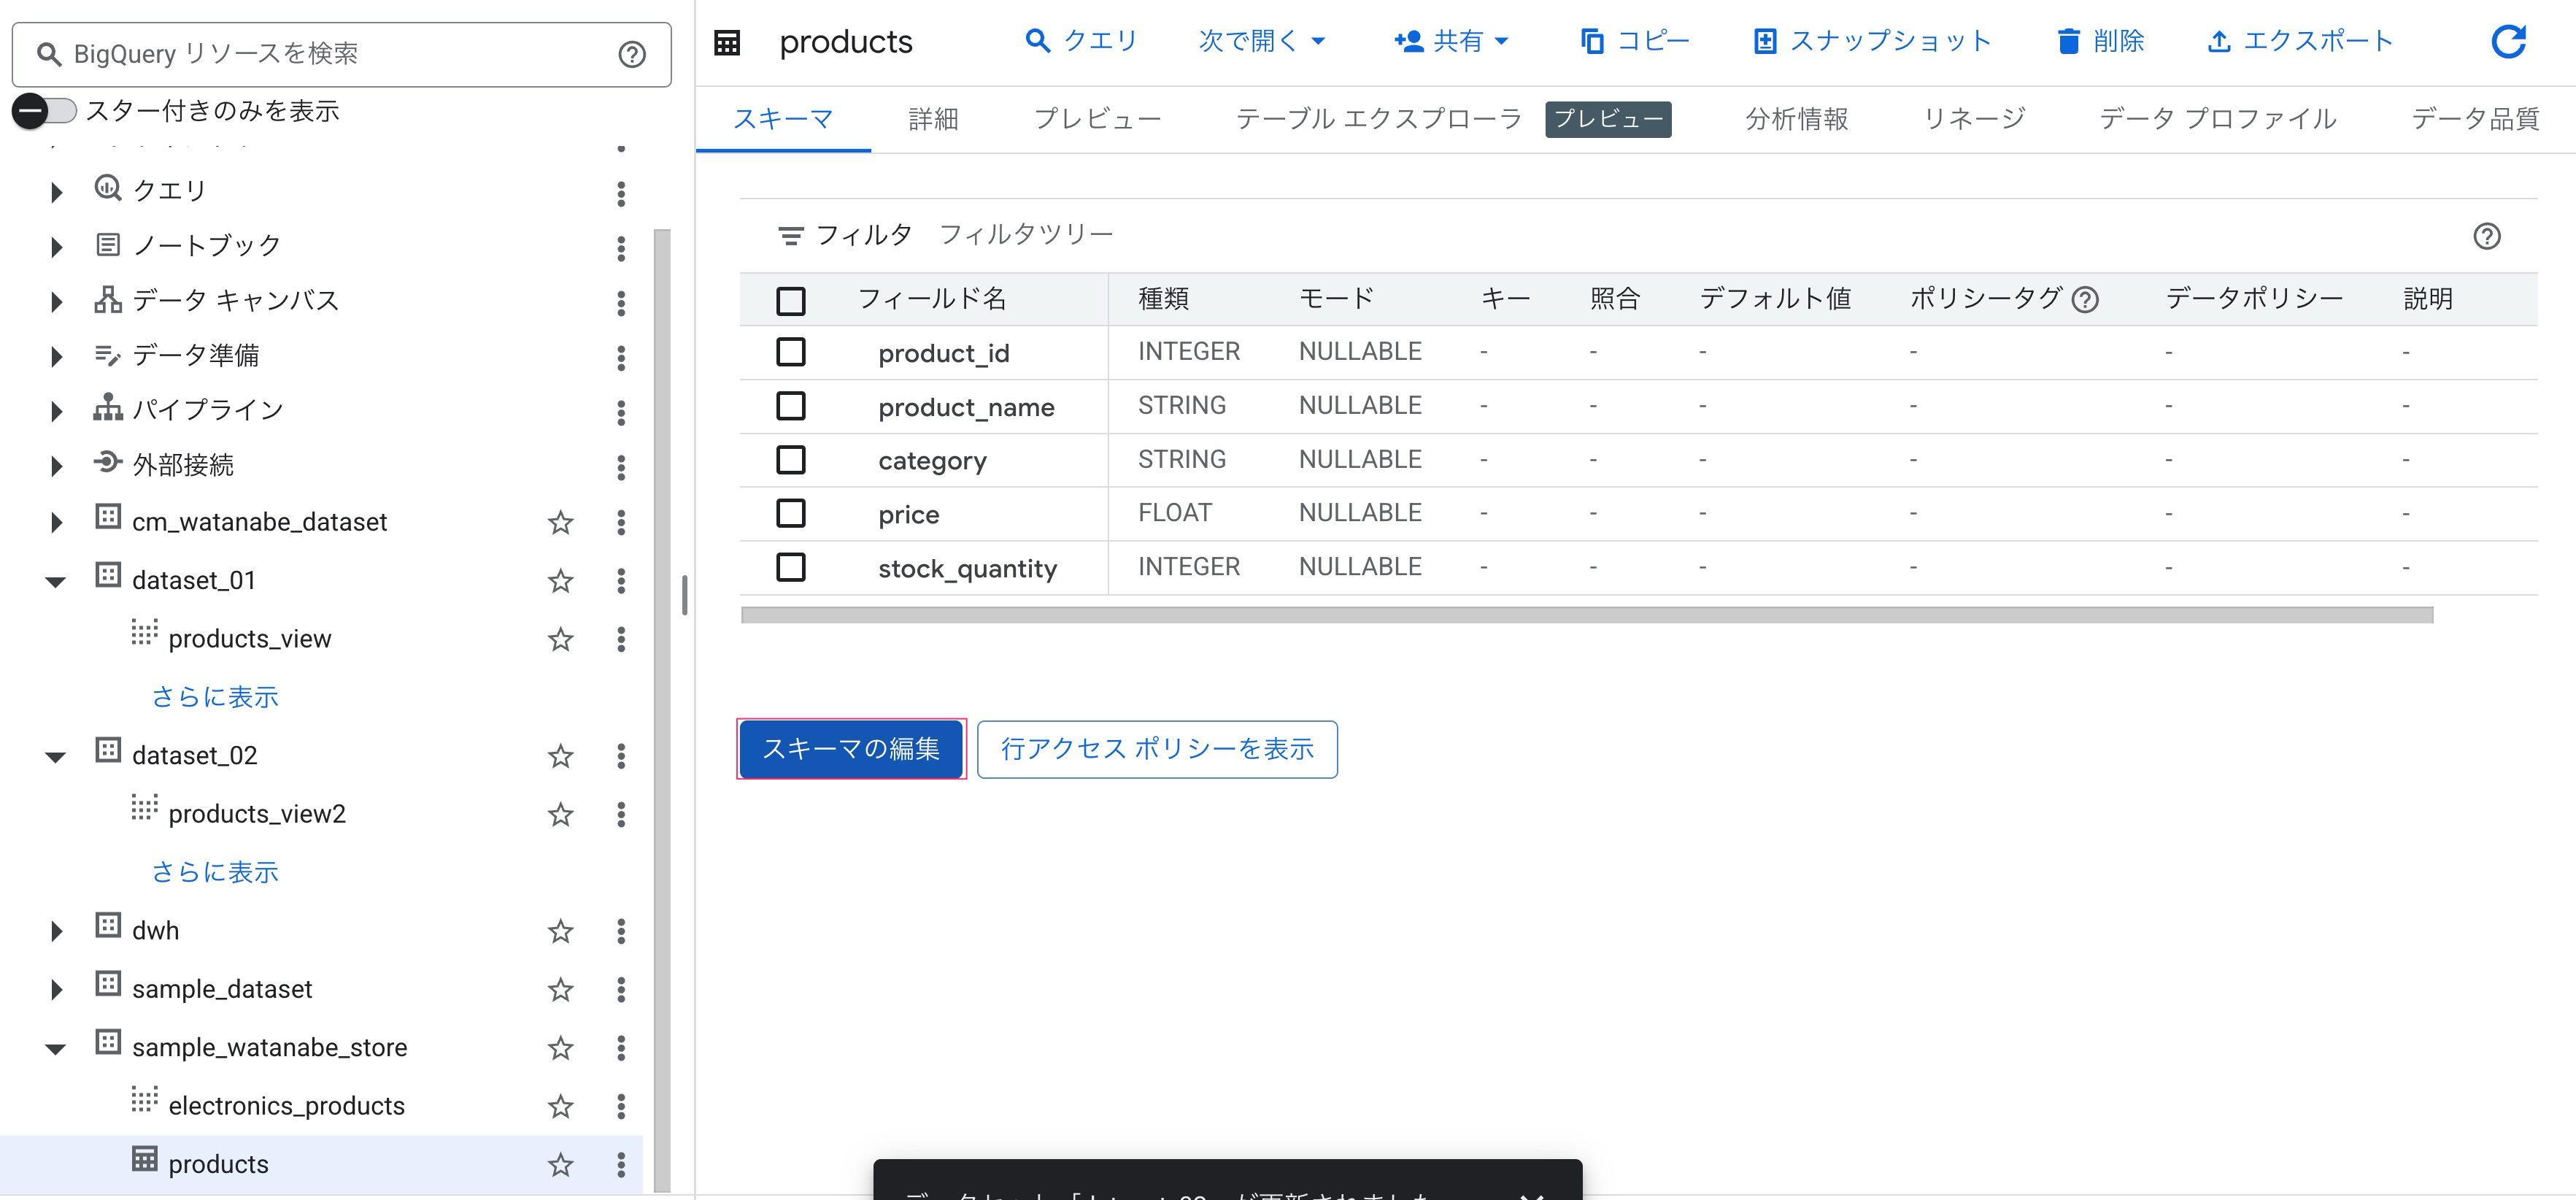Click the クエリ toolbar button

click(x=1081, y=41)
